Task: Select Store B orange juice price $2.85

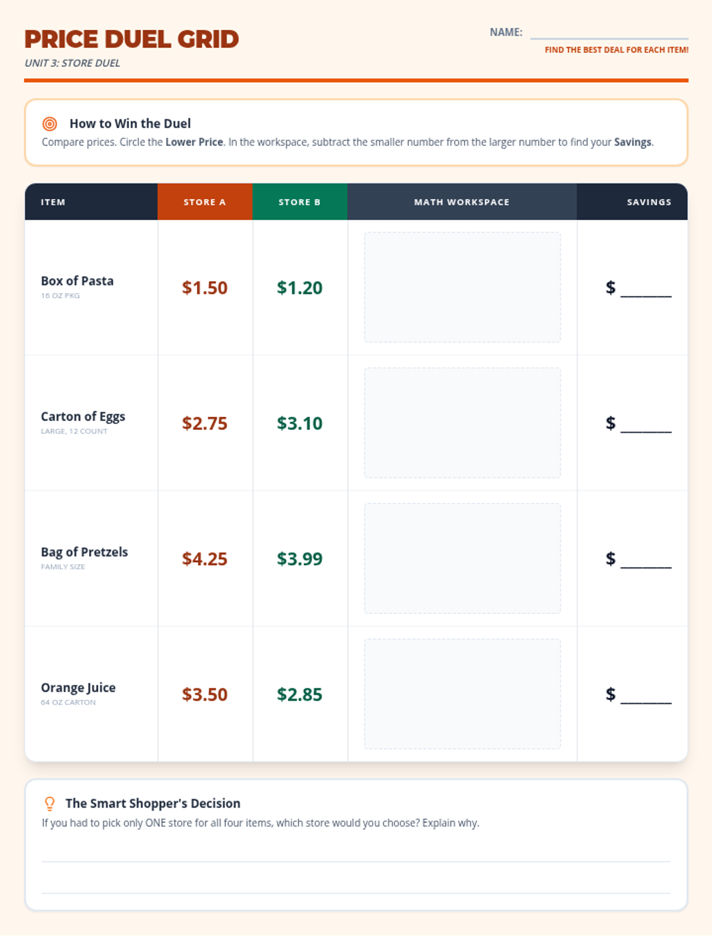Action: click(300, 694)
